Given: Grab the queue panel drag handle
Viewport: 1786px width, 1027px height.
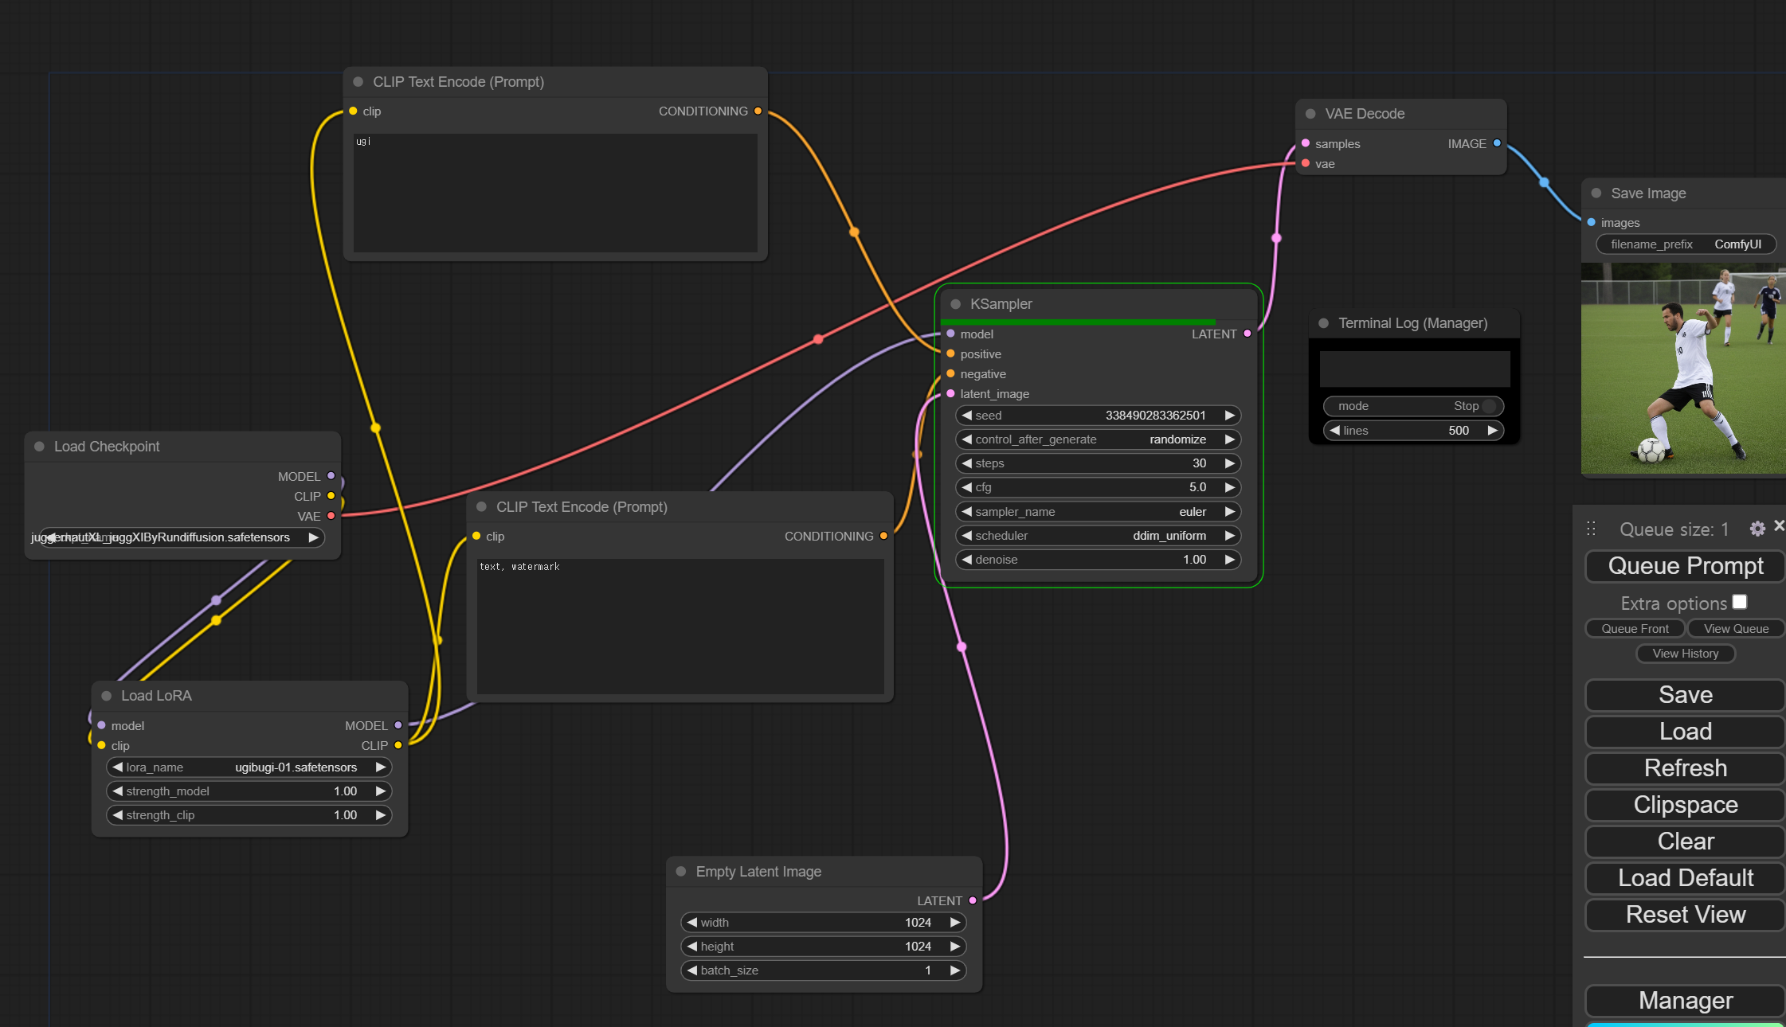Looking at the screenshot, I should pos(1591,529).
